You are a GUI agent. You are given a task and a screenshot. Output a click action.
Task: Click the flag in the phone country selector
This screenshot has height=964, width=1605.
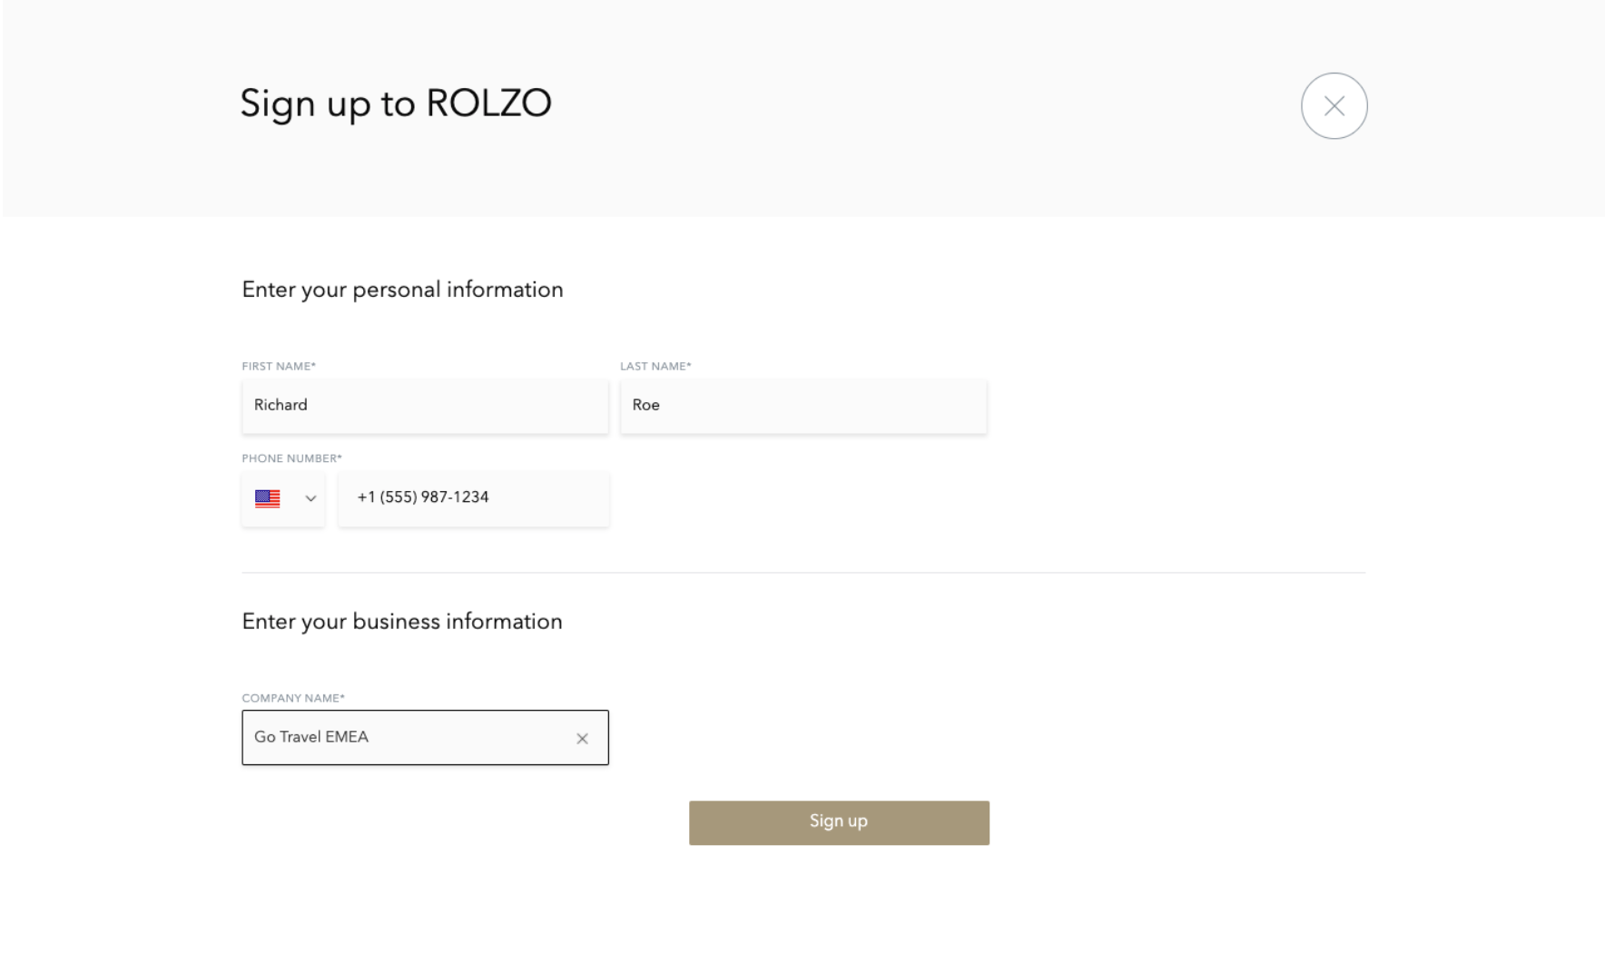tap(268, 498)
